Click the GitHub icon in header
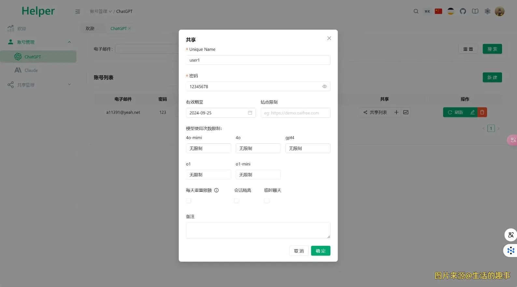The image size is (517, 287). [463, 11]
